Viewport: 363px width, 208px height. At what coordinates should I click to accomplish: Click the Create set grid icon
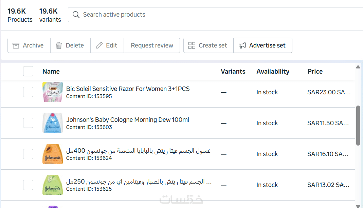[x=192, y=45]
